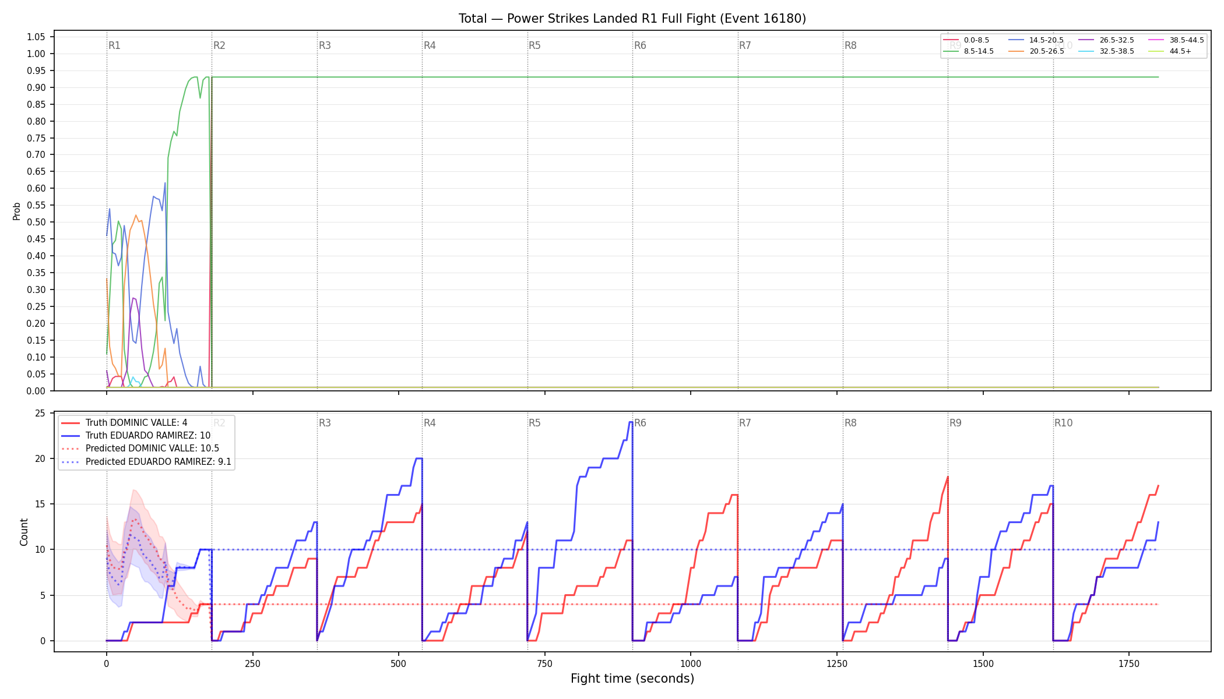Click legend entry Predicted EDUARDO RAMIREZ: 9.1

pyautogui.click(x=146, y=462)
